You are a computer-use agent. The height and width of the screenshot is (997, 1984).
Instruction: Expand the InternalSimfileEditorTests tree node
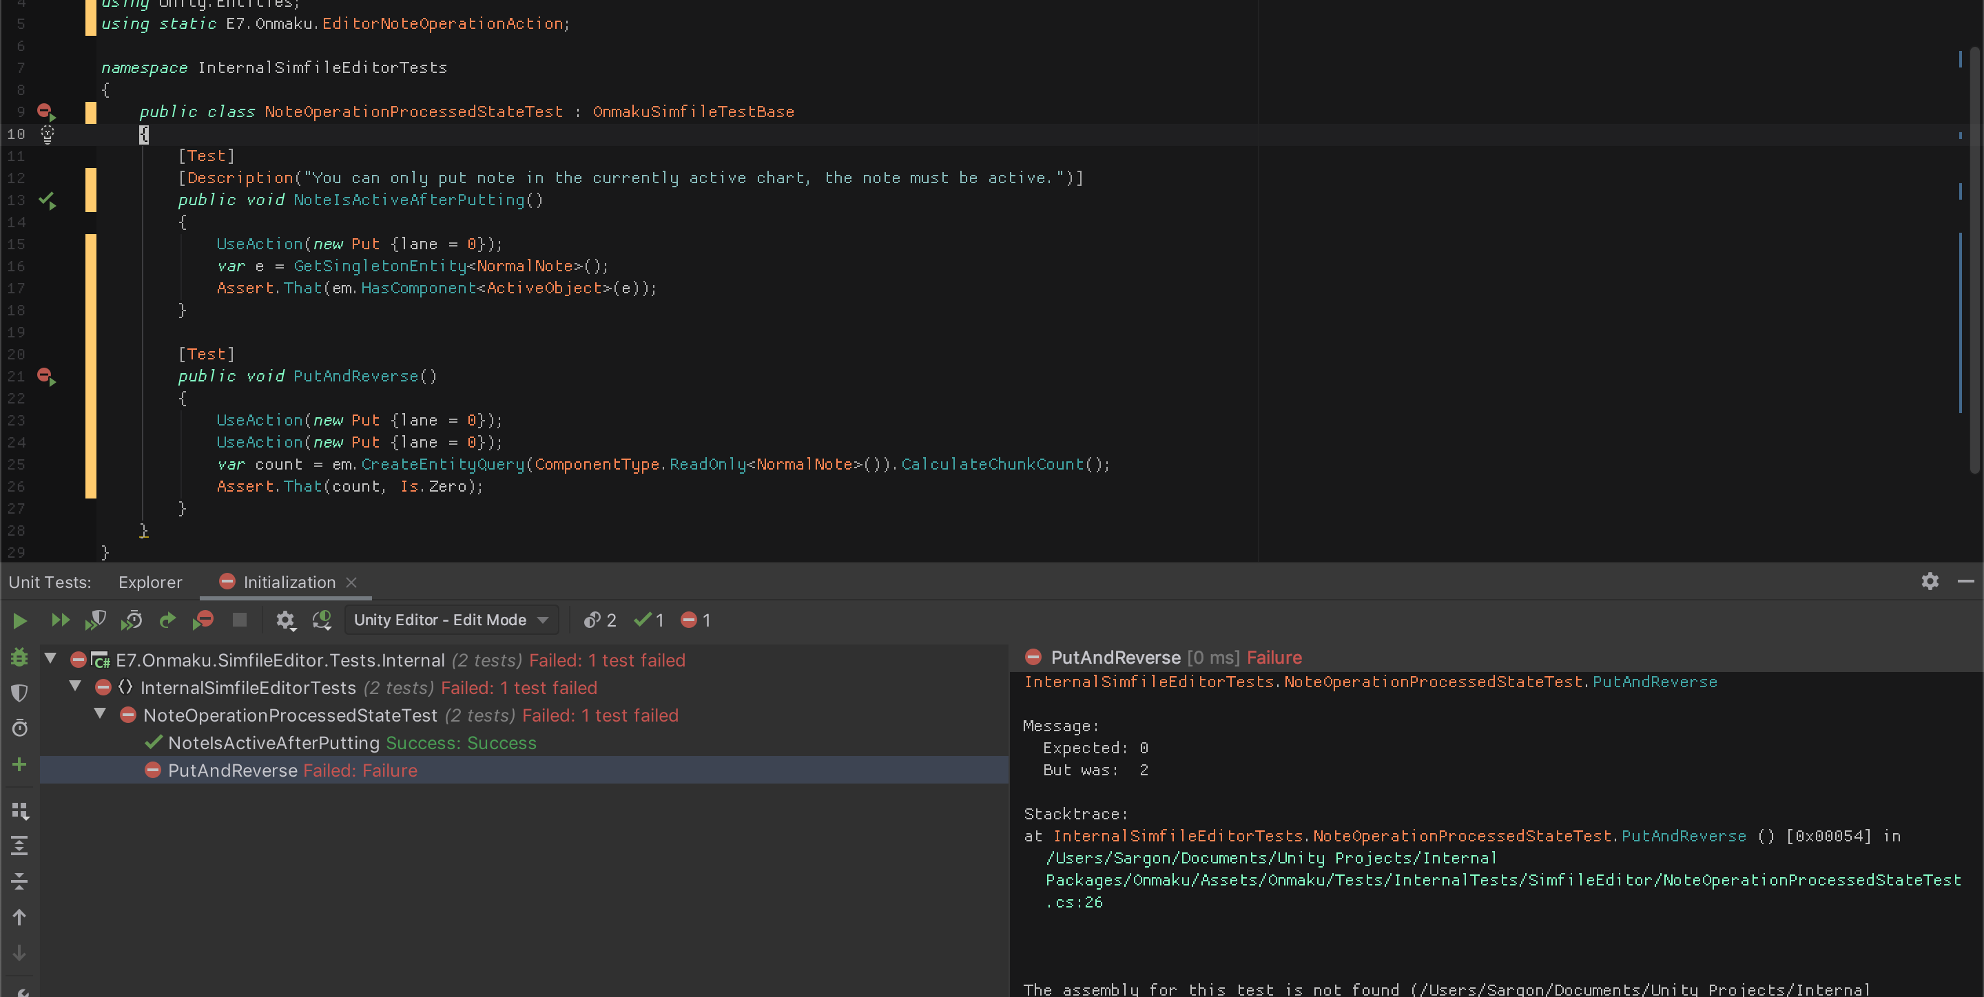coord(79,686)
